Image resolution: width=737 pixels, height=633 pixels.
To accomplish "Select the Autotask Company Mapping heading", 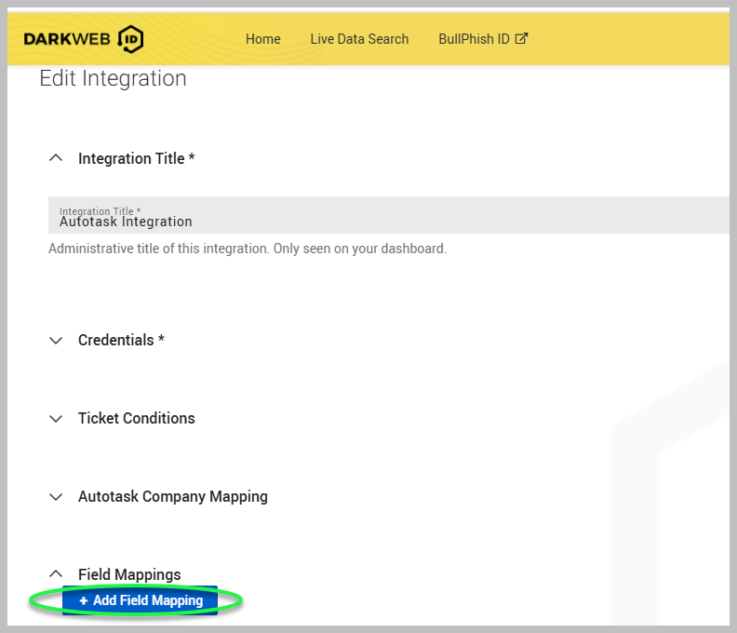I will coord(173,496).
